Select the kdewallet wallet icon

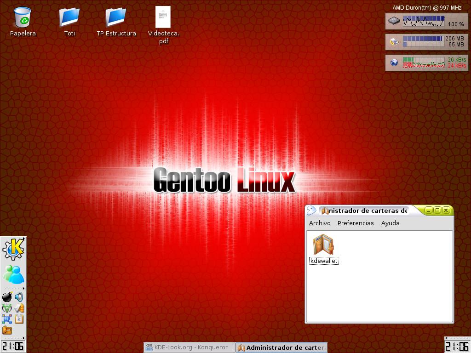323,249
